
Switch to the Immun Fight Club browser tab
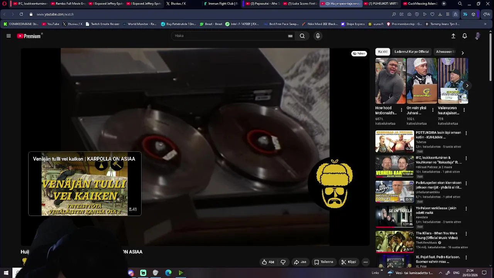pyautogui.click(x=221, y=3)
